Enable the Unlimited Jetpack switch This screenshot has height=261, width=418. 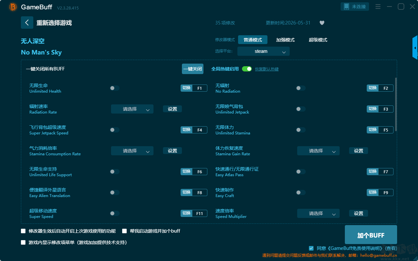click(301, 109)
